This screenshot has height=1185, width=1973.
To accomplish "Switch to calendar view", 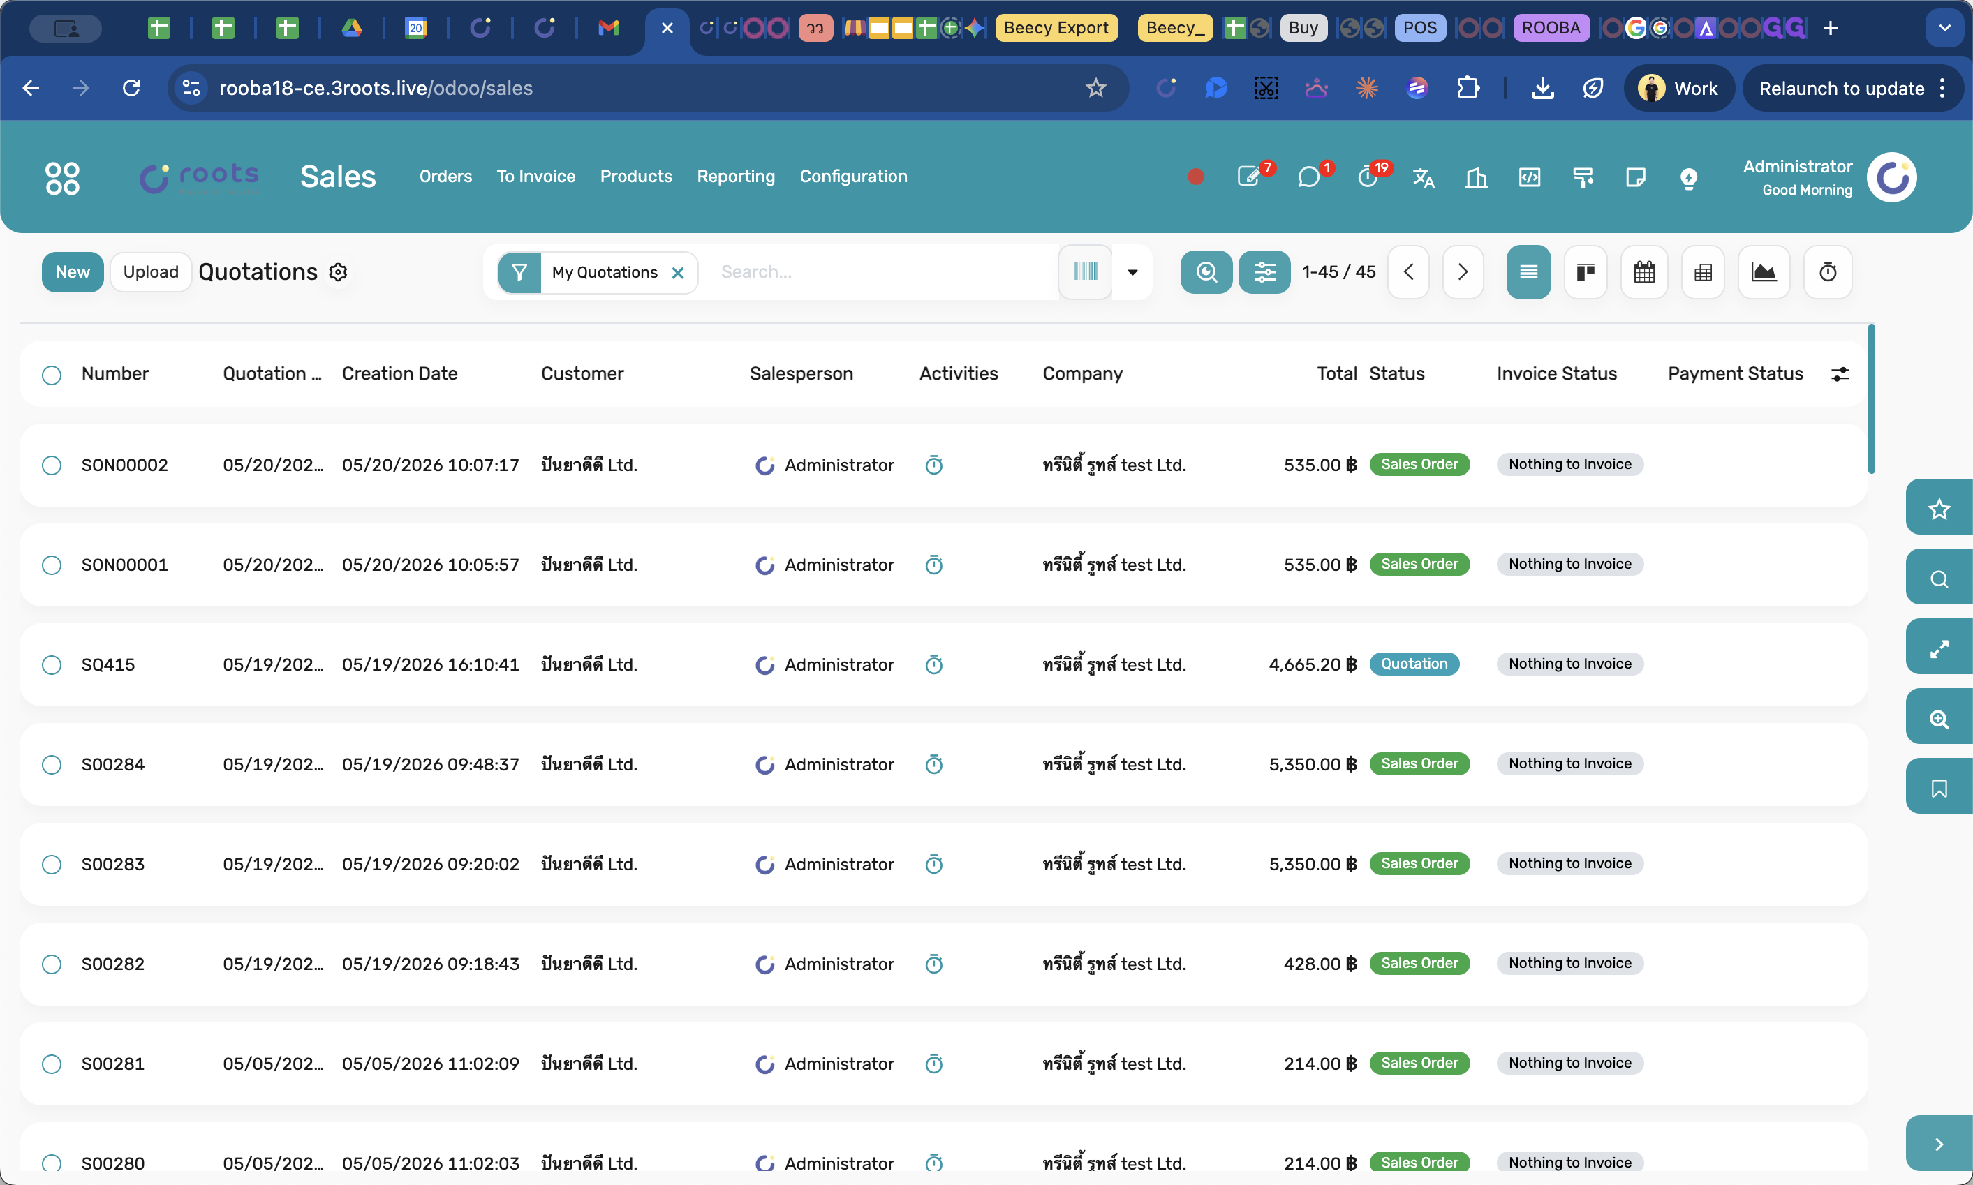I will [x=1645, y=272].
